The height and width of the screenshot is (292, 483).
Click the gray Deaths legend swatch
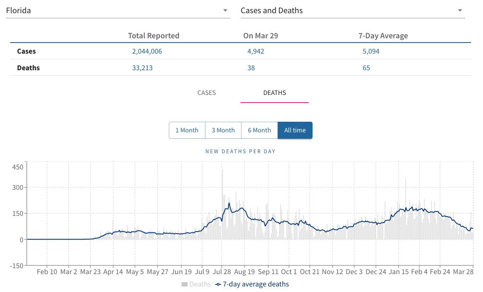pos(185,284)
